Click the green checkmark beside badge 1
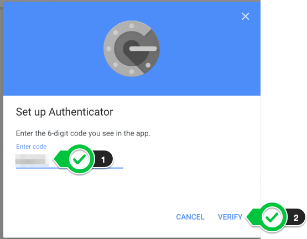This screenshot has width=307, height=239. point(79,159)
